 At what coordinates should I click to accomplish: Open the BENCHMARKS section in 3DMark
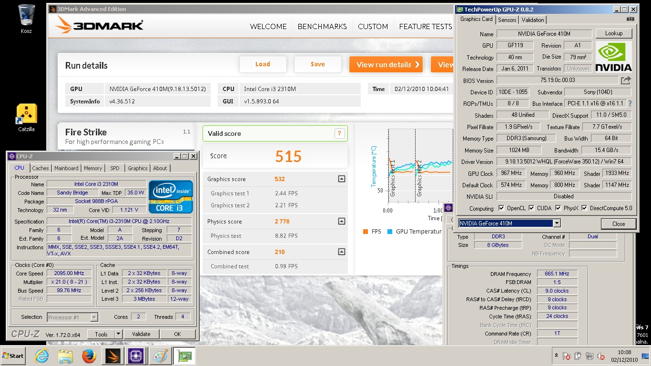tap(322, 27)
